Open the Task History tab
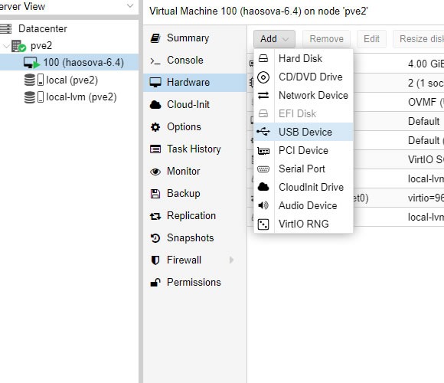 pos(194,149)
